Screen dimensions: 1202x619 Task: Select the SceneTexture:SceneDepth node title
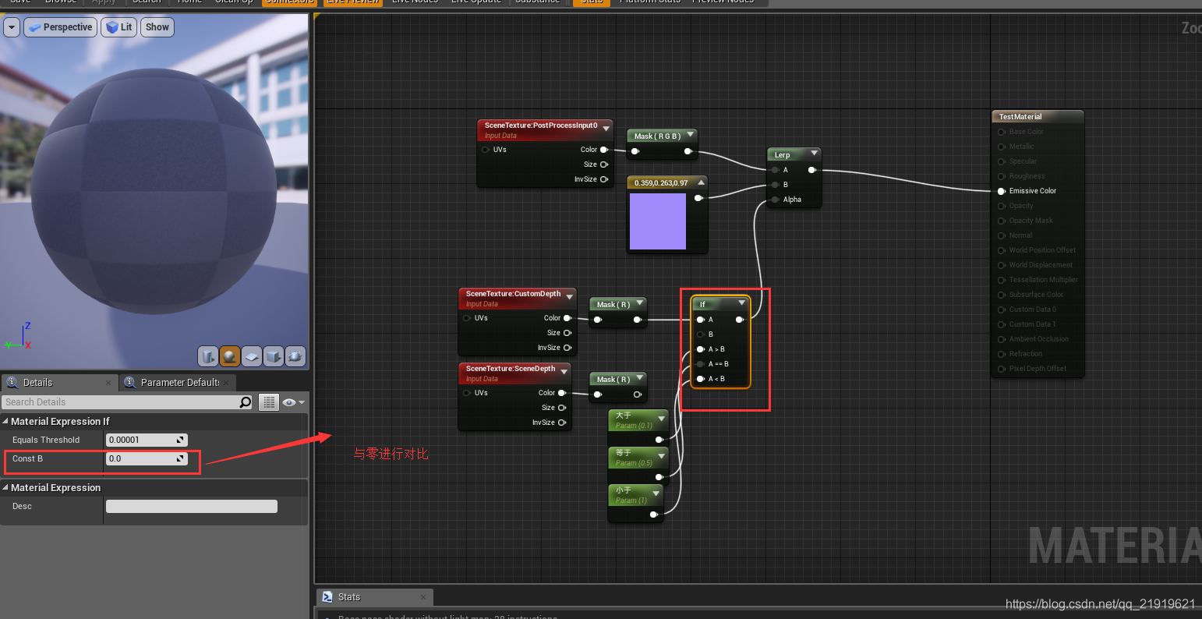[x=511, y=369]
